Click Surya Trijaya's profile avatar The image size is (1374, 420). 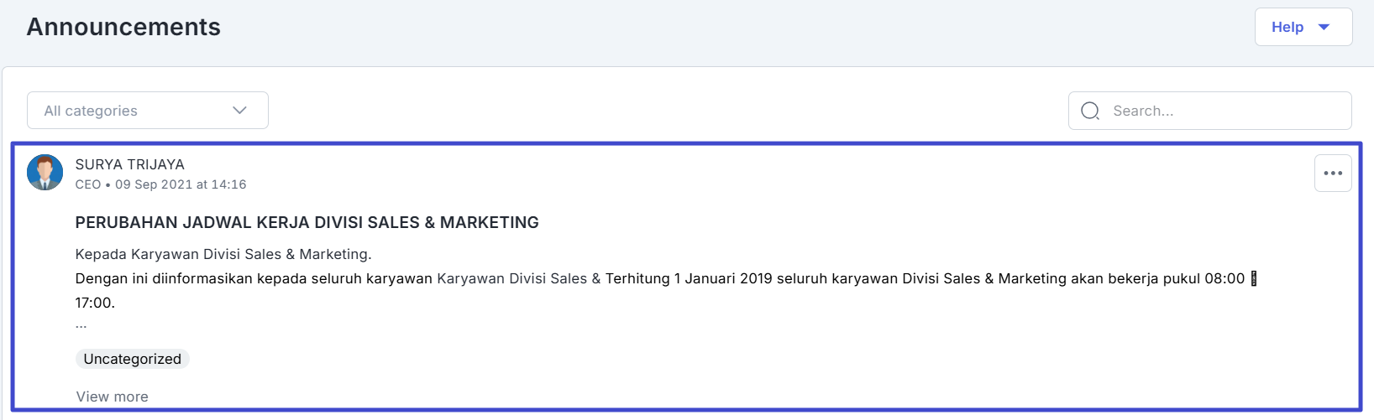45,173
